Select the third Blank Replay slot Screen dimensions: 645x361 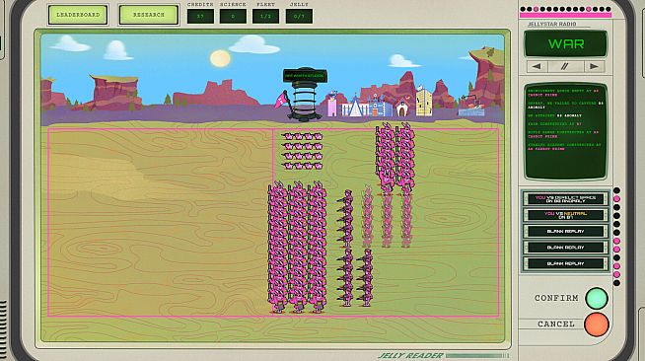[x=566, y=263]
